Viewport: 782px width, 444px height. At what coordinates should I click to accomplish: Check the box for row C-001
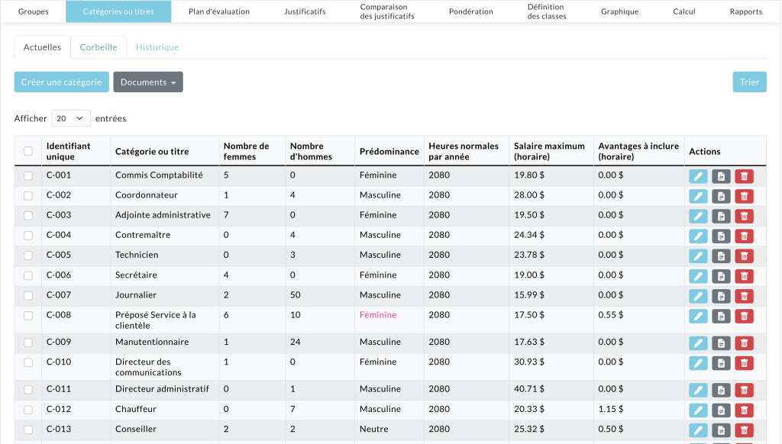tap(28, 175)
